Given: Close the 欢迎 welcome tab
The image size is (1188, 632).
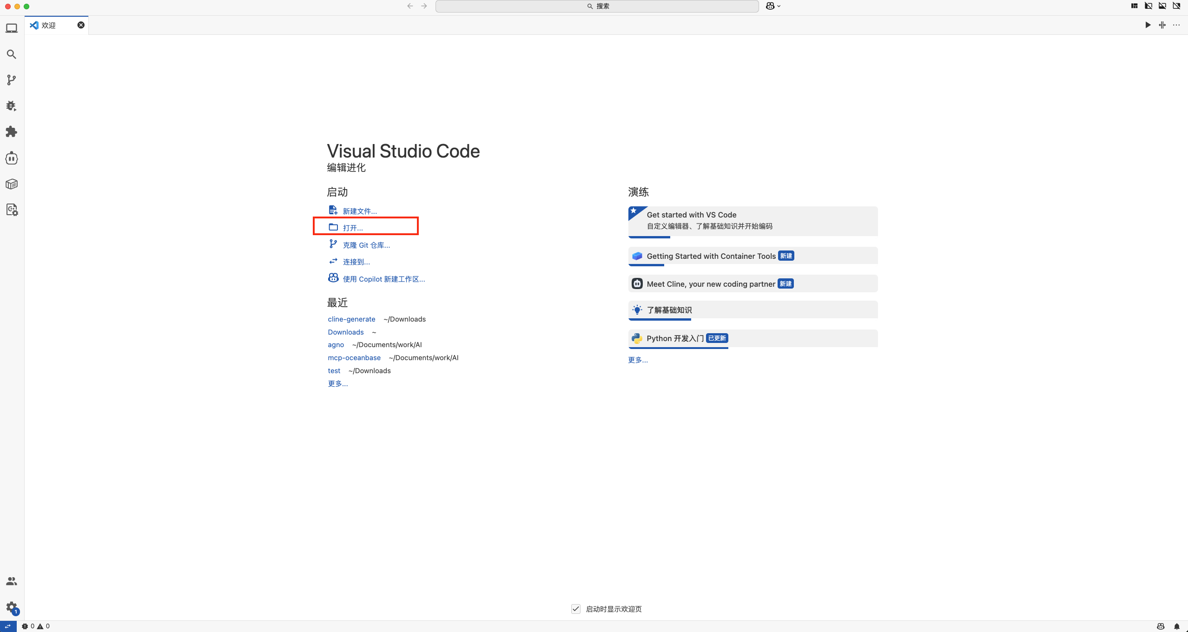Looking at the screenshot, I should 81,25.
